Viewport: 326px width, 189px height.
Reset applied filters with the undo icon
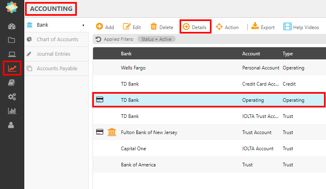[x=98, y=39]
